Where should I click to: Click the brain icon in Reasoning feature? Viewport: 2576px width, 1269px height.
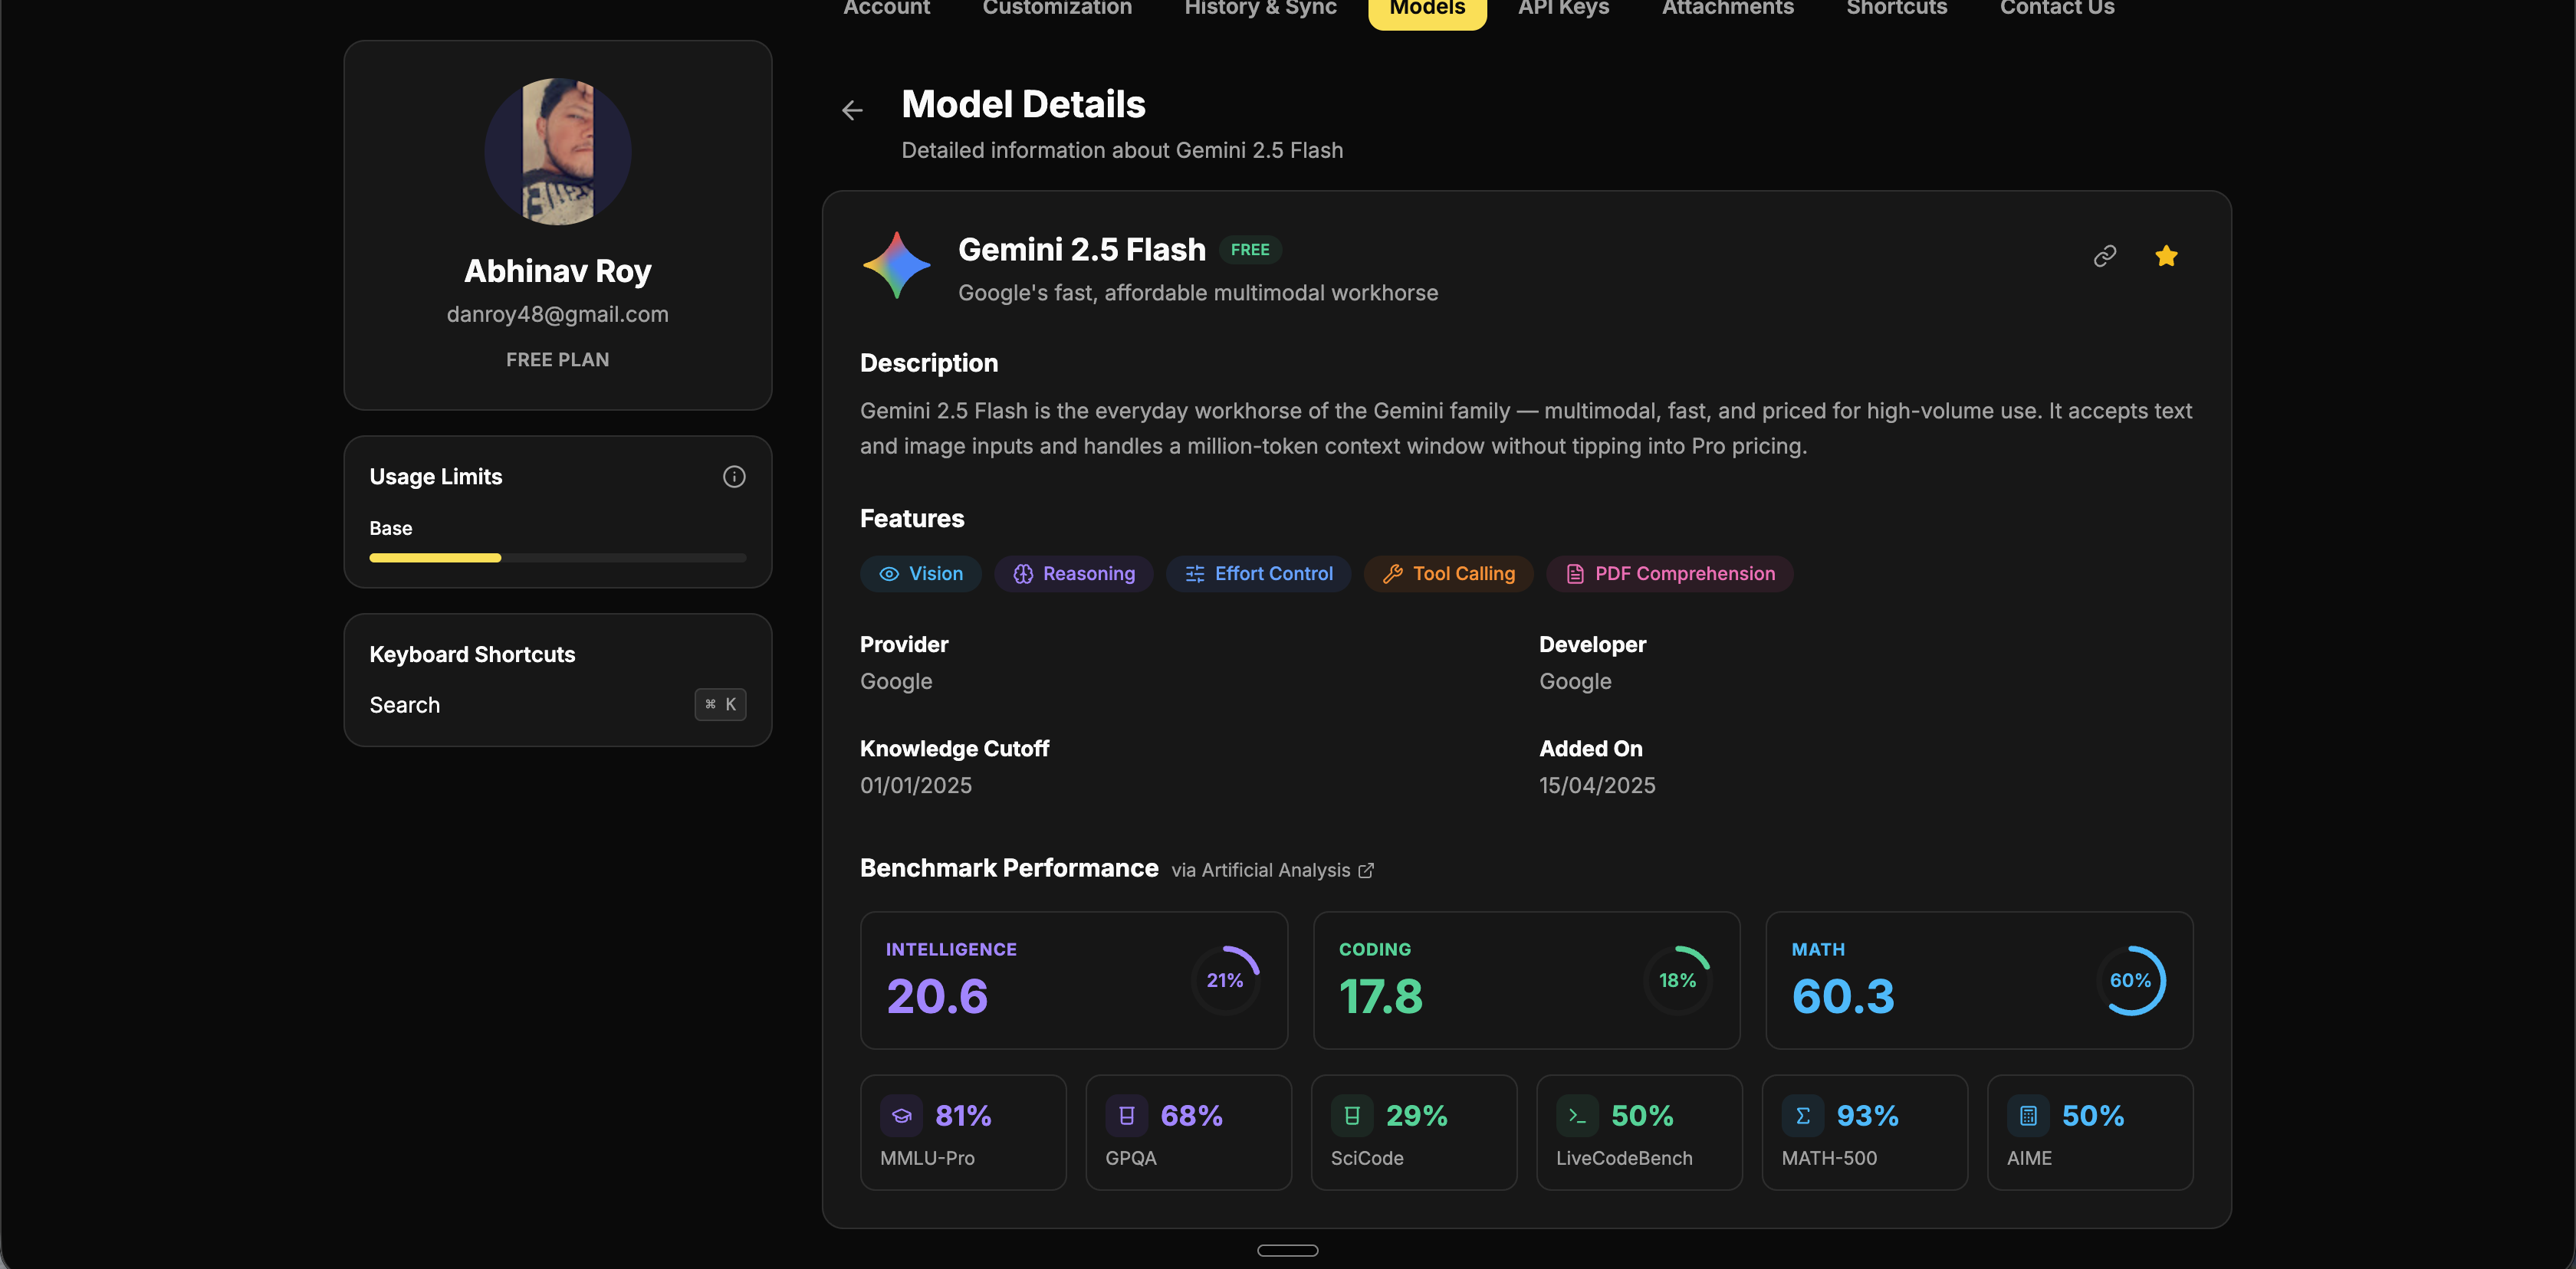[1023, 573]
